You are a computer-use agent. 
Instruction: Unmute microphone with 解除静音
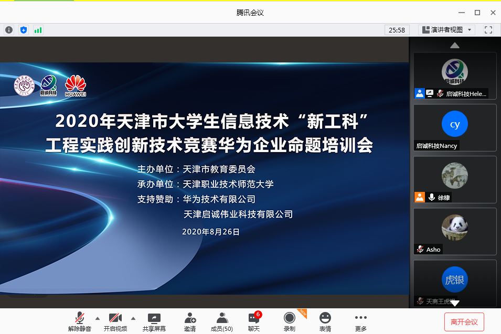coord(80,322)
